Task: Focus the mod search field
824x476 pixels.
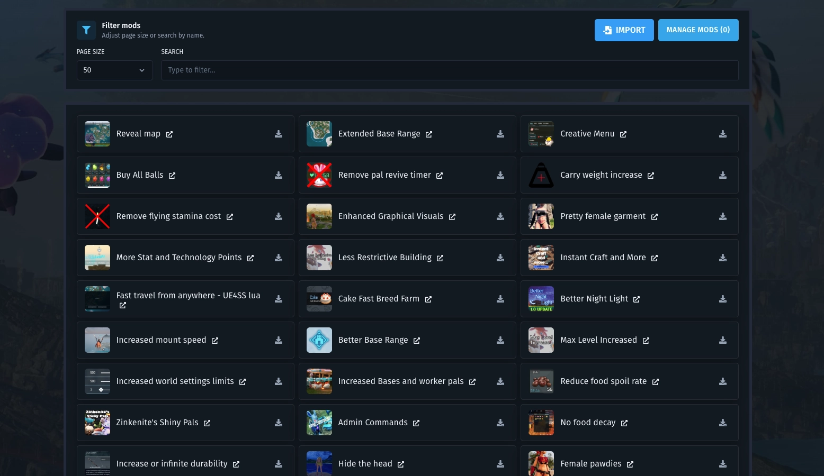Action: 450,70
